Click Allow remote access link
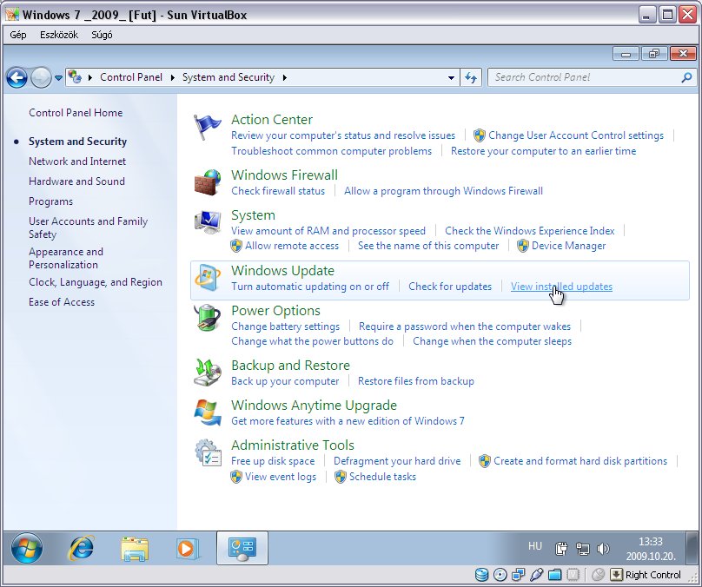 pos(292,246)
